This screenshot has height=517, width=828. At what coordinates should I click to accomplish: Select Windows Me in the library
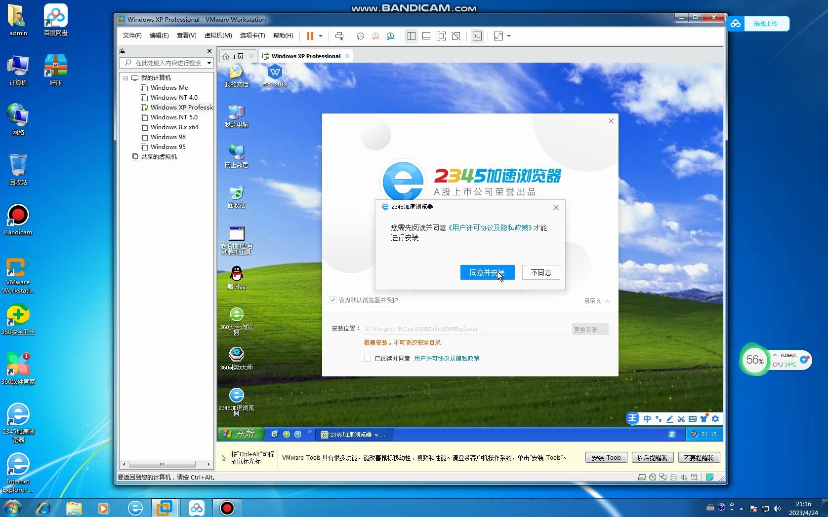click(x=169, y=88)
